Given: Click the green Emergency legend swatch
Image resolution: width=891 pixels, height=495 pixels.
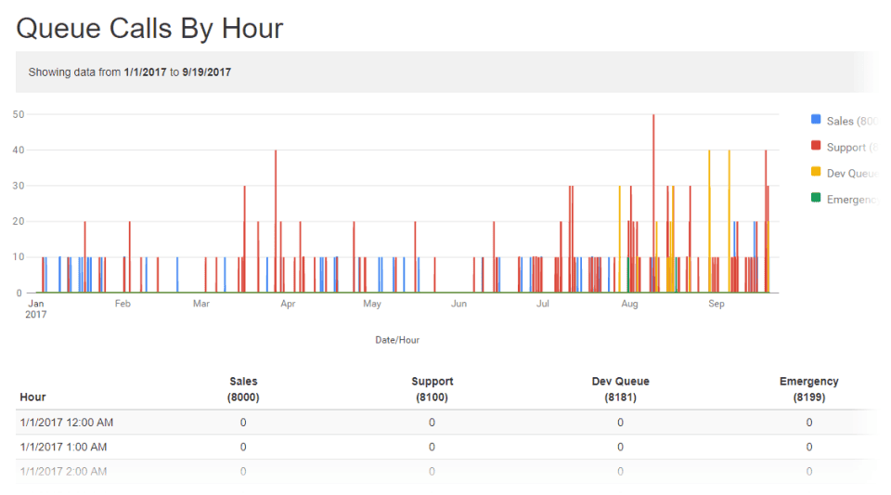Looking at the screenshot, I should [816, 198].
